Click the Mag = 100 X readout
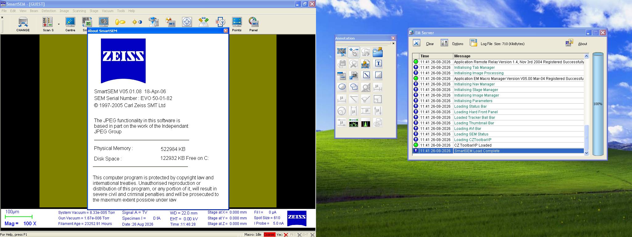The height and width of the screenshot is (237, 632). click(x=20, y=223)
